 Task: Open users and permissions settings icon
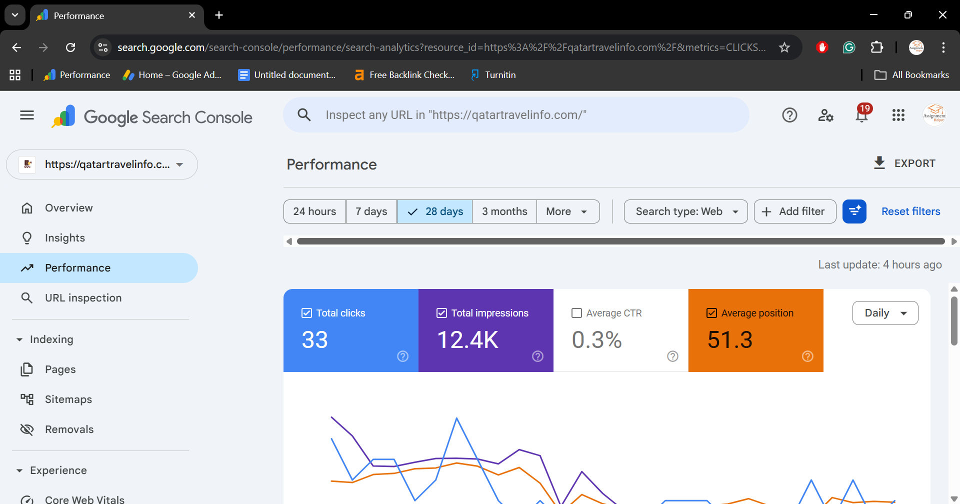825,115
